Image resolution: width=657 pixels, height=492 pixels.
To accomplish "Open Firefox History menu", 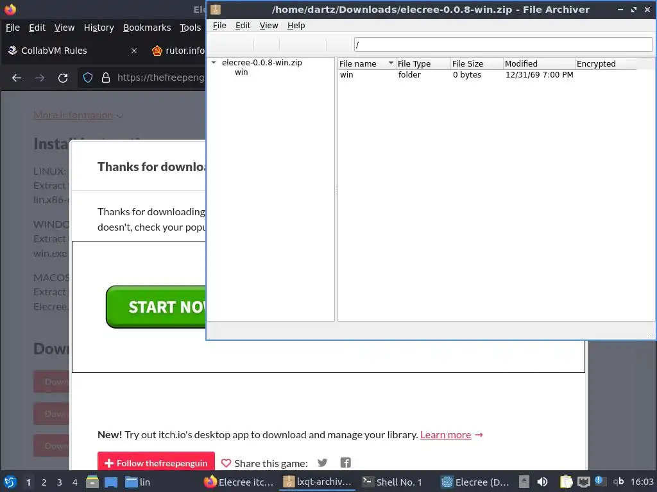I will coord(99,28).
